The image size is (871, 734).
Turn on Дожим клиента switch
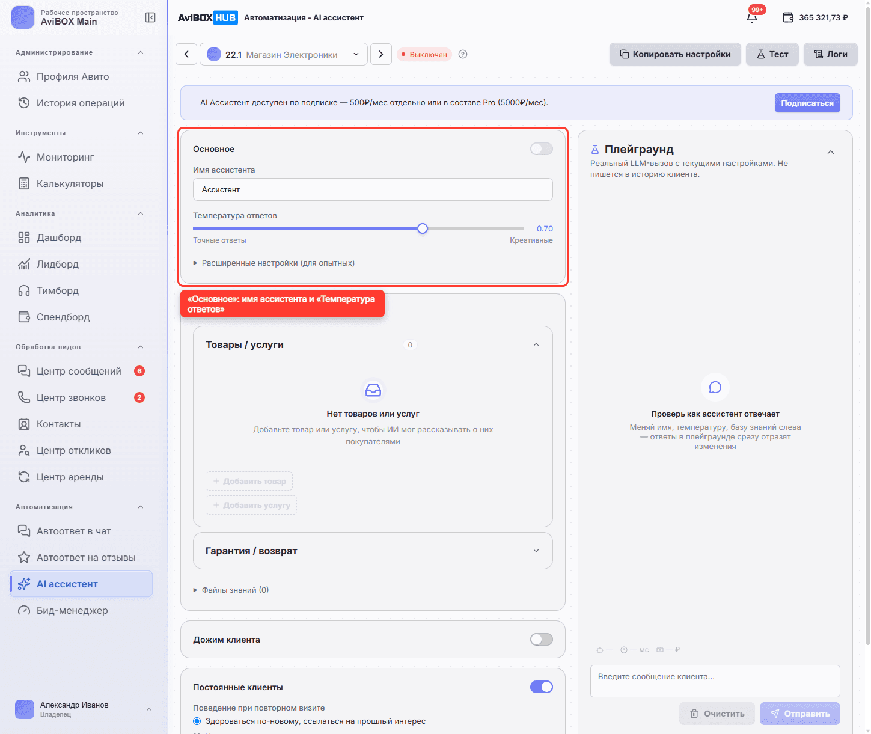click(542, 639)
